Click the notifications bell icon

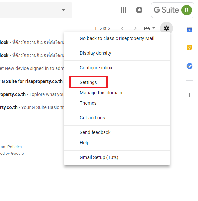(x=139, y=10)
